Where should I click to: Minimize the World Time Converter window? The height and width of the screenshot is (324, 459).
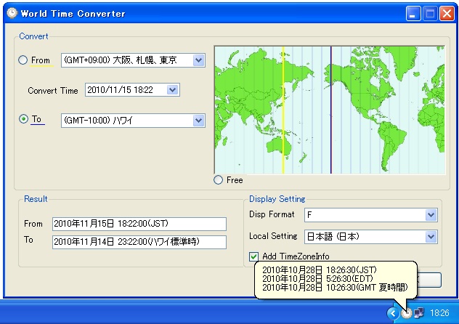413,14
